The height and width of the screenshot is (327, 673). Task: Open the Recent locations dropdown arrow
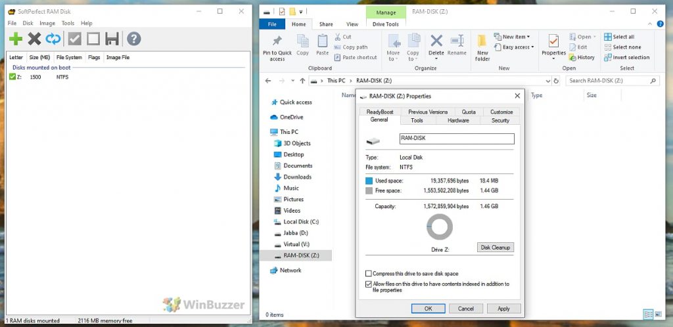(x=292, y=81)
